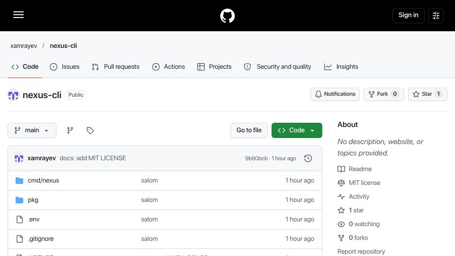Open the Insights tab

click(x=341, y=67)
